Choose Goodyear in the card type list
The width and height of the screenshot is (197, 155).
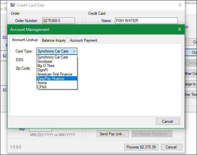57,61
